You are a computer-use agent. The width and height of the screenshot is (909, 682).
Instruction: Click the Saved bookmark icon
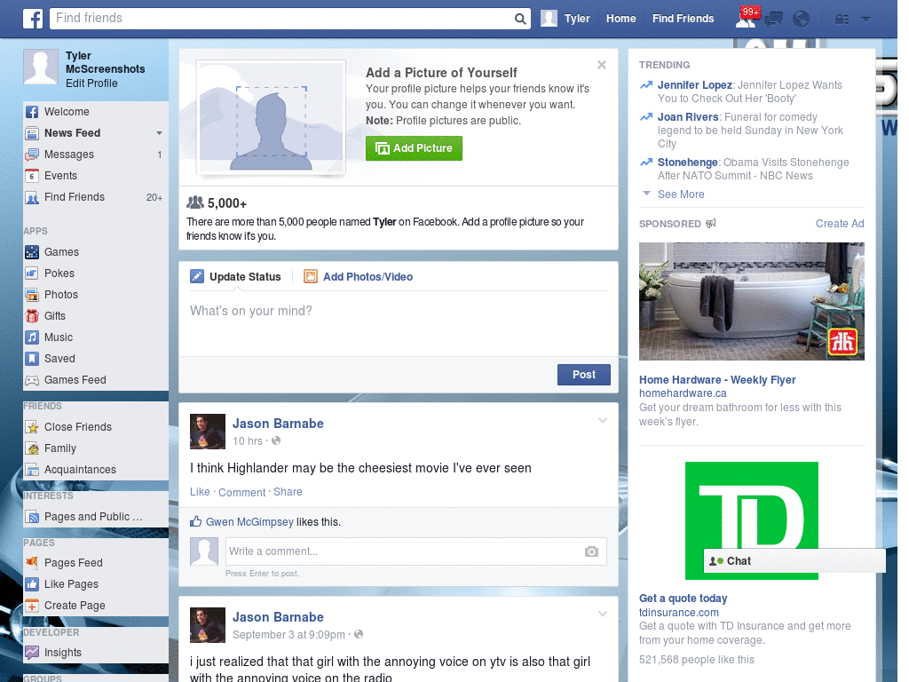(x=32, y=359)
